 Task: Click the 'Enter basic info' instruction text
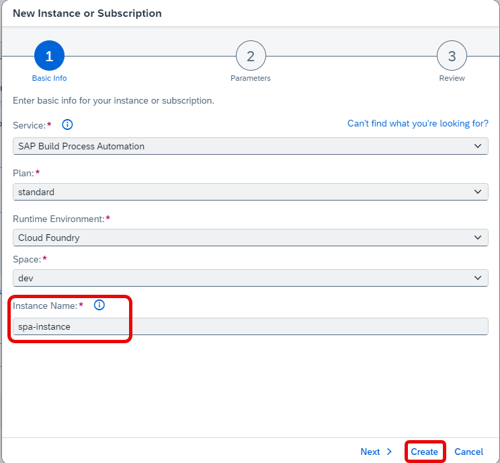point(114,100)
